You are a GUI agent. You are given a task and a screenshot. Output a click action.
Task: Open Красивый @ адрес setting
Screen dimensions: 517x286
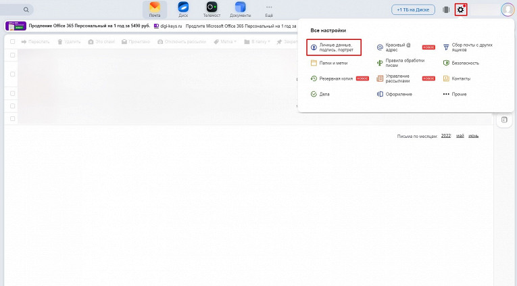click(395, 47)
